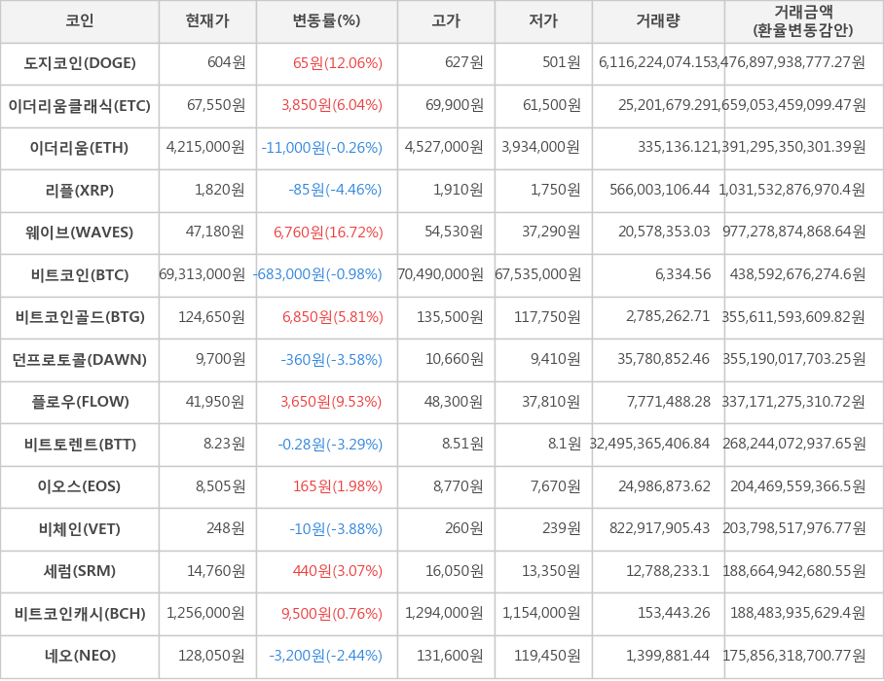Click the 비트코인골드(BTG) coin name
This screenshot has width=884, height=681.
coord(80,317)
